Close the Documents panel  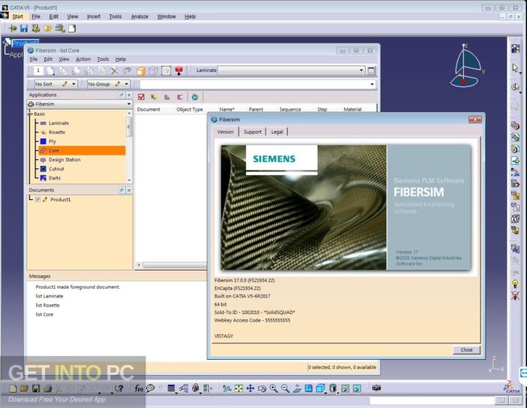point(128,190)
